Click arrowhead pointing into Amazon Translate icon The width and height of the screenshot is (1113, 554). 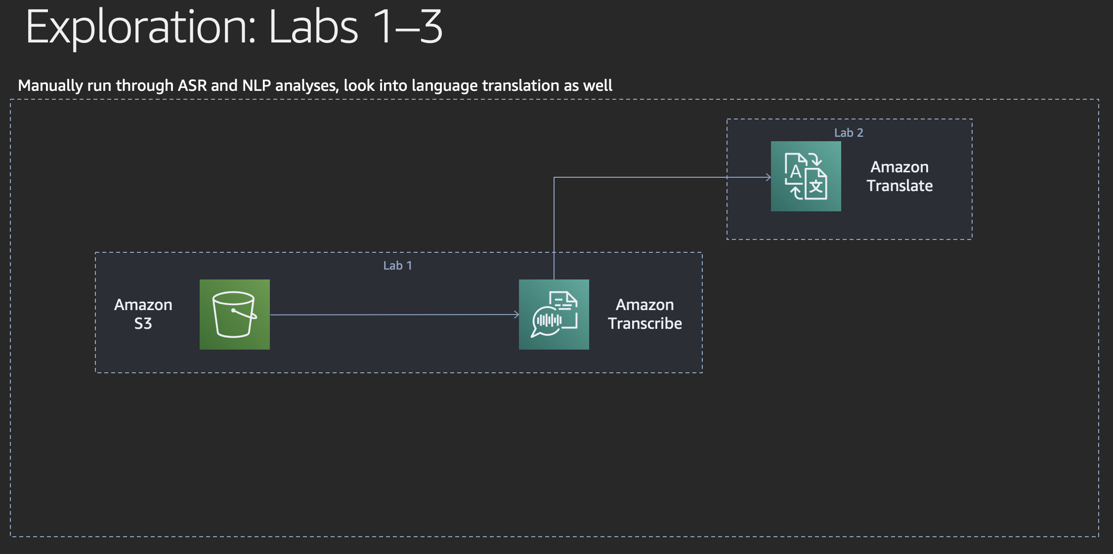coord(768,177)
